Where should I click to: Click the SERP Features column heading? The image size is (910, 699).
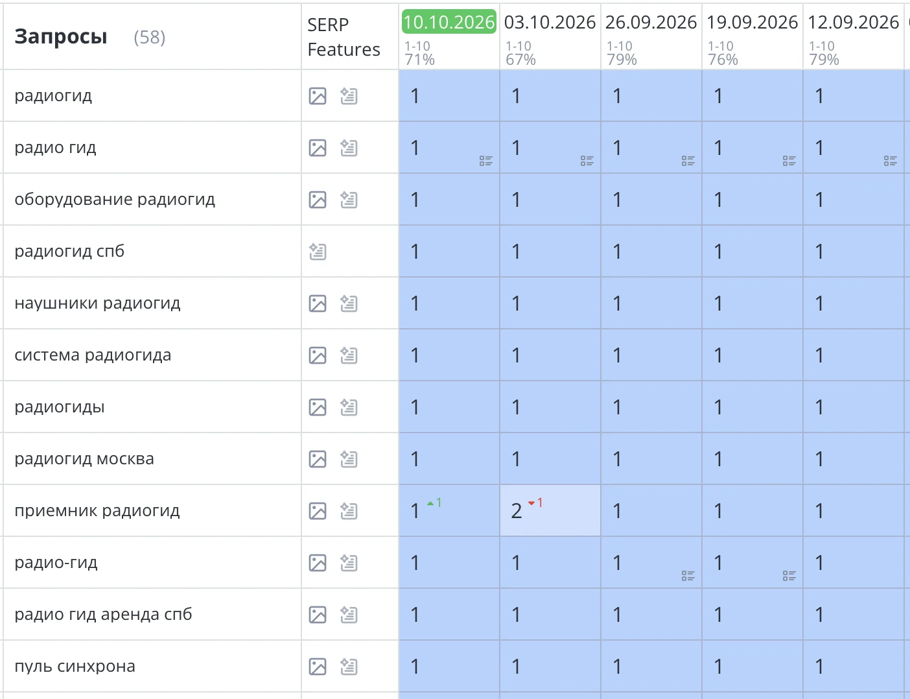(x=344, y=37)
